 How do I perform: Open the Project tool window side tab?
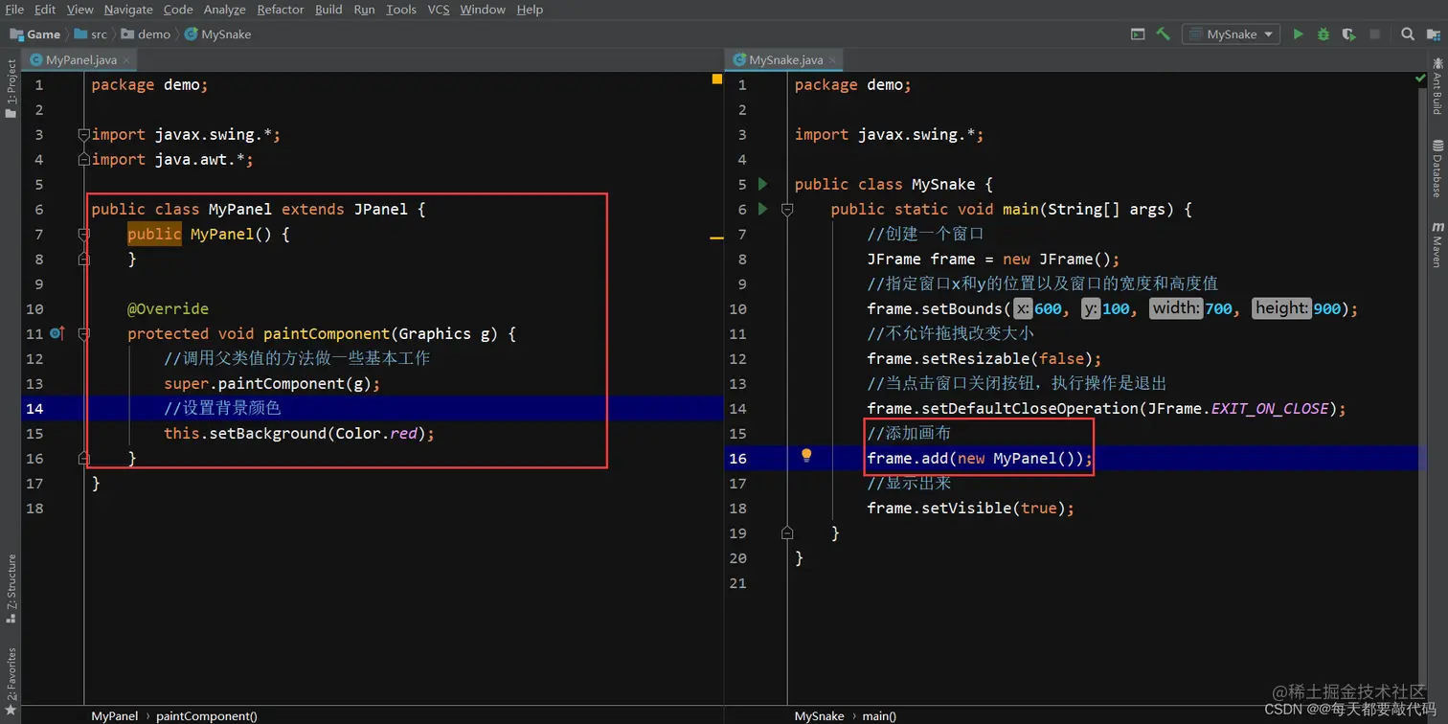pos(11,88)
